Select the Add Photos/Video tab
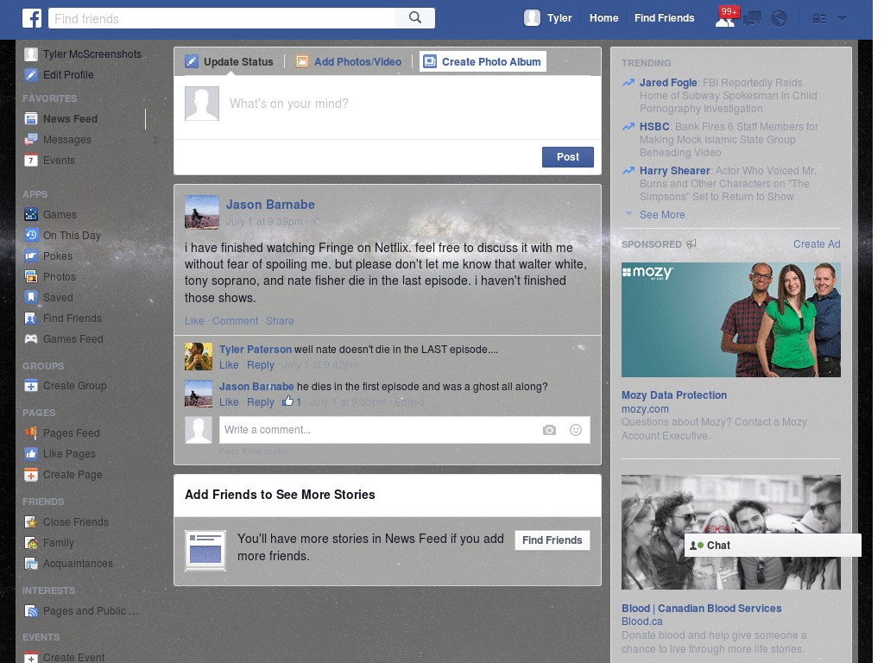The height and width of the screenshot is (663, 884). (x=349, y=61)
